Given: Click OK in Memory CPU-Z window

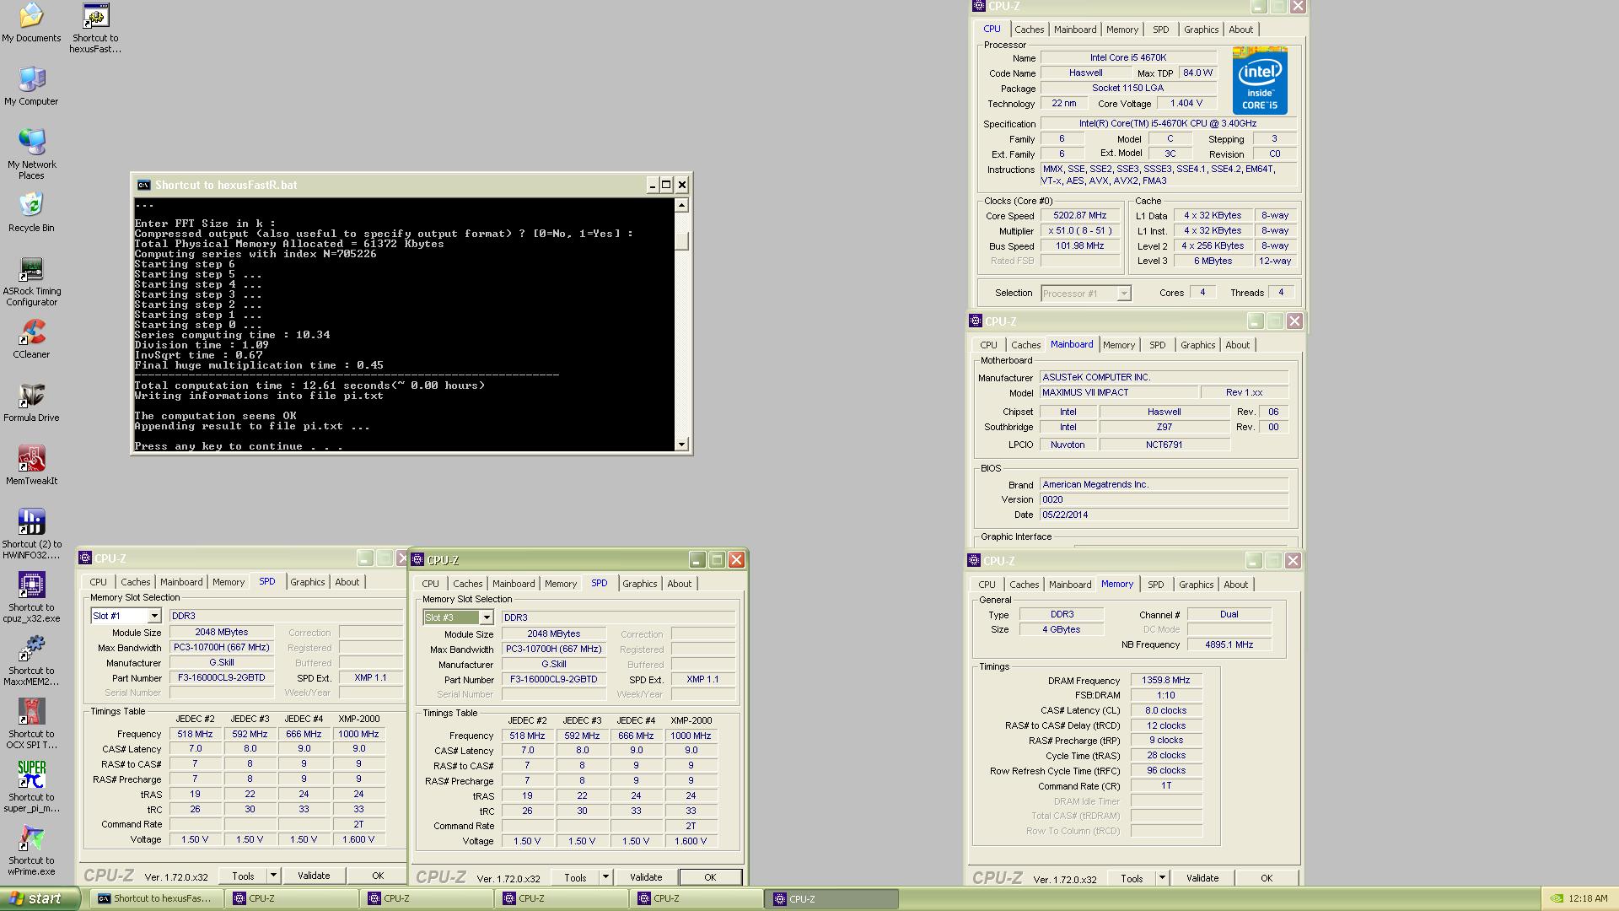Looking at the screenshot, I should pyautogui.click(x=1267, y=878).
